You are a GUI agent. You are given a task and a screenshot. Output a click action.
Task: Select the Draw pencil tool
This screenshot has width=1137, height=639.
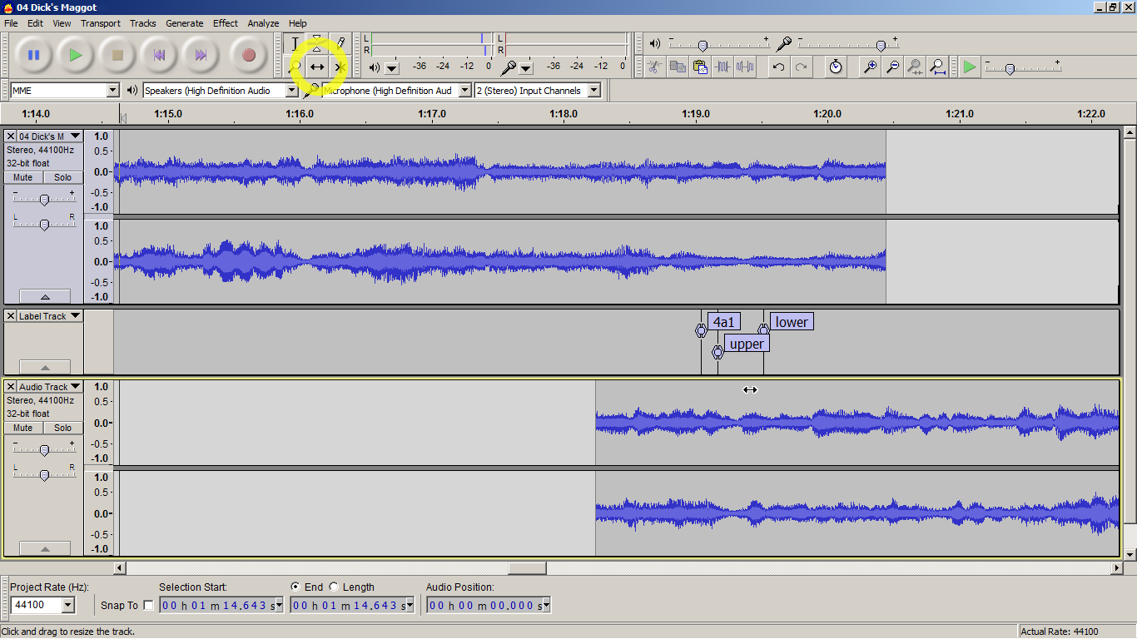[x=340, y=43]
